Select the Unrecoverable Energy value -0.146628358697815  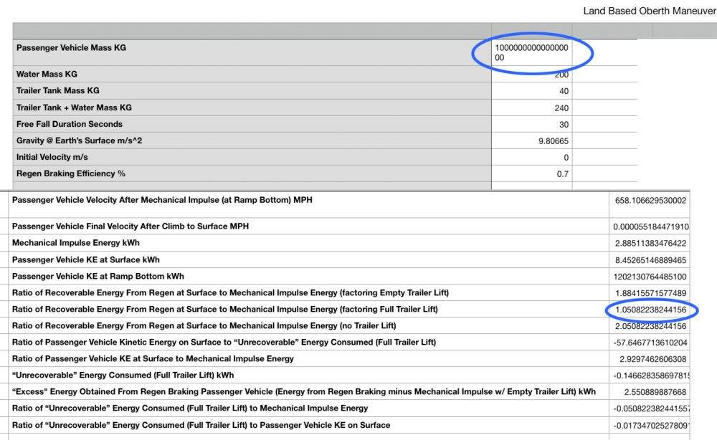point(651,376)
